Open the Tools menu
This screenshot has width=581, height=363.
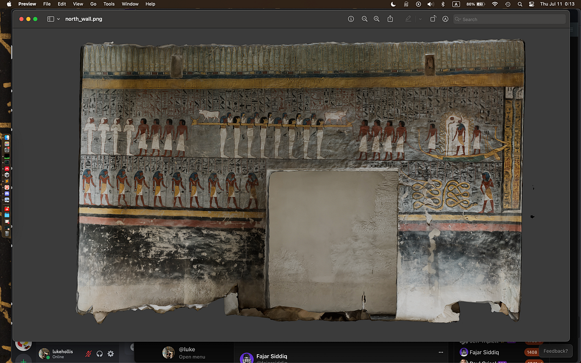point(109,4)
